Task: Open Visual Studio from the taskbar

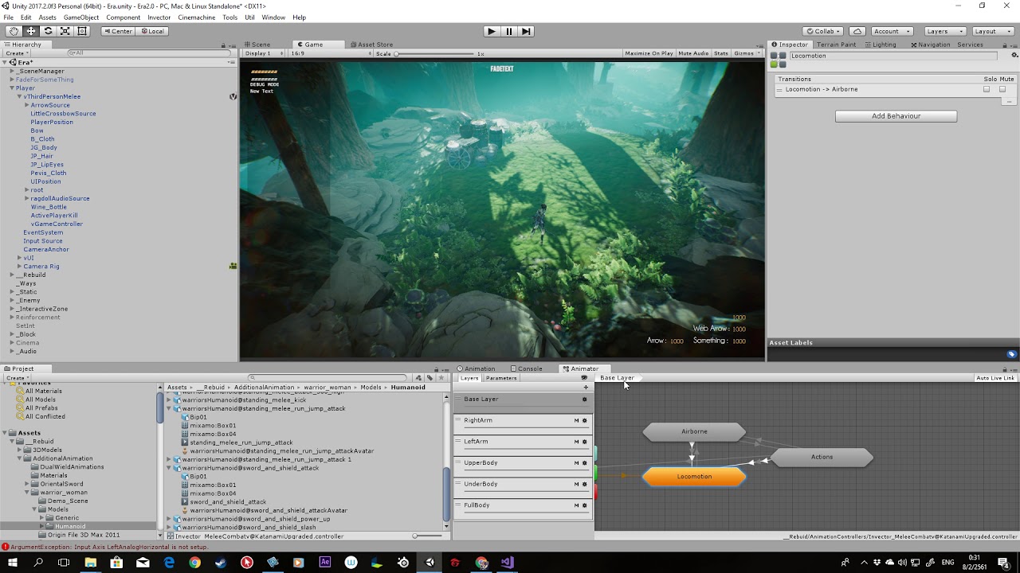Action: [508, 563]
